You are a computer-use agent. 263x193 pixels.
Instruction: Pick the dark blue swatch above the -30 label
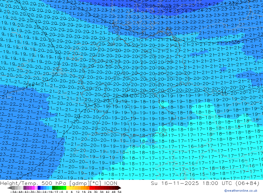tap(39, 188)
